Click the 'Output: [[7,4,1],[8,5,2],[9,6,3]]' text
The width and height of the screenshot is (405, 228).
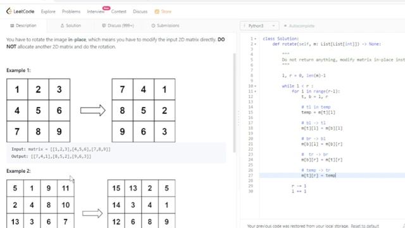point(51,156)
